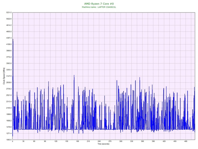This screenshot has height=149, width=198.
Task: Click the 4814.2 y-axis value
Action: click(x=9, y=25)
